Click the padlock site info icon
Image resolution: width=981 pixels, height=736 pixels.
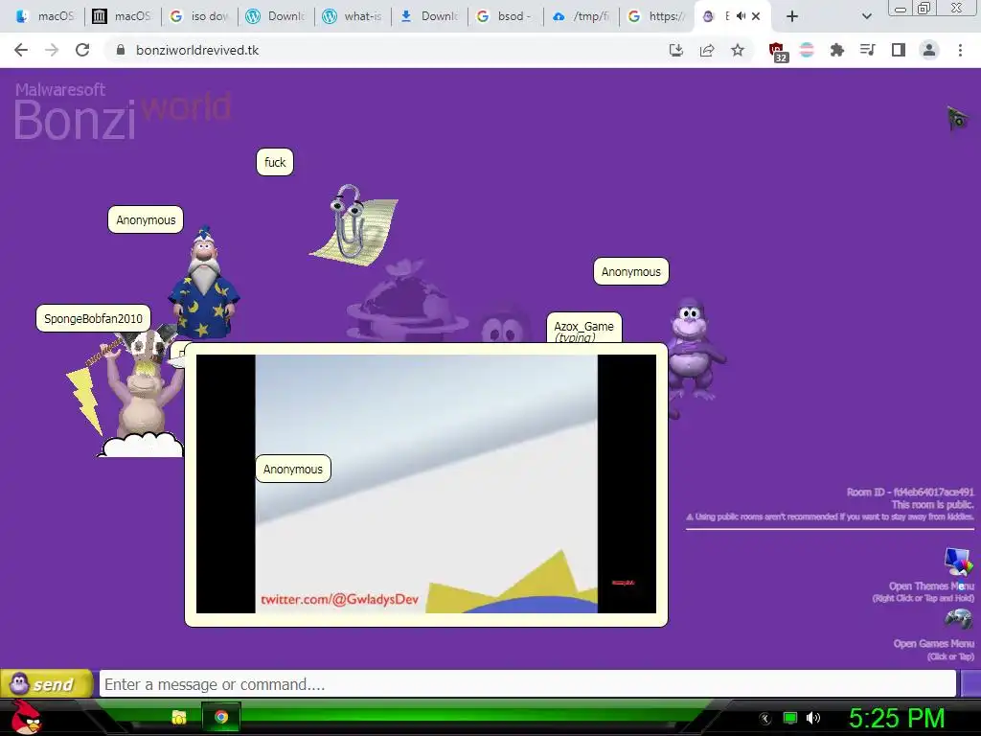click(121, 50)
